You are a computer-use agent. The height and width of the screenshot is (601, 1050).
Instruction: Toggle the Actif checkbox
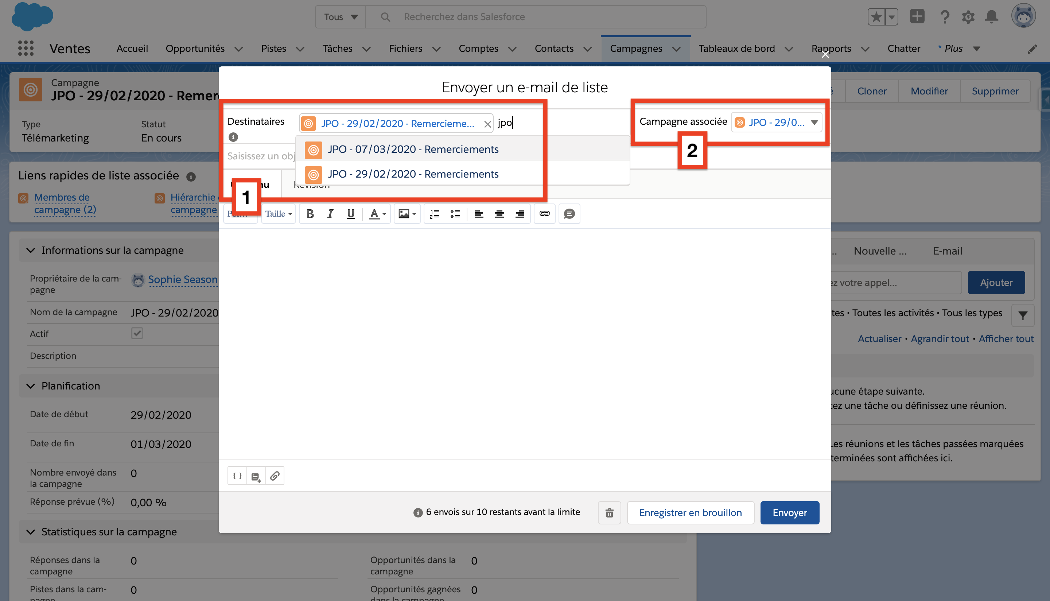[137, 333]
